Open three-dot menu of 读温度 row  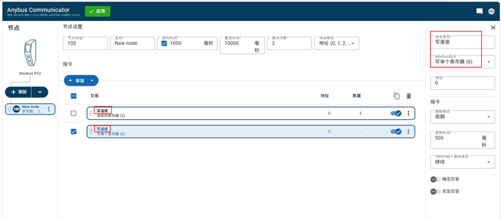click(x=408, y=113)
